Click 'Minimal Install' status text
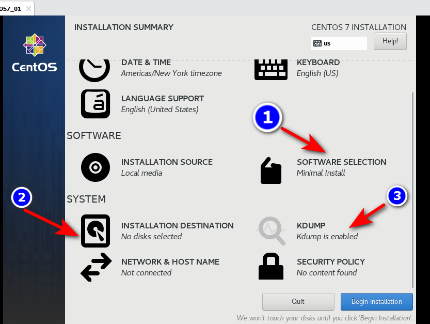 (321, 173)
